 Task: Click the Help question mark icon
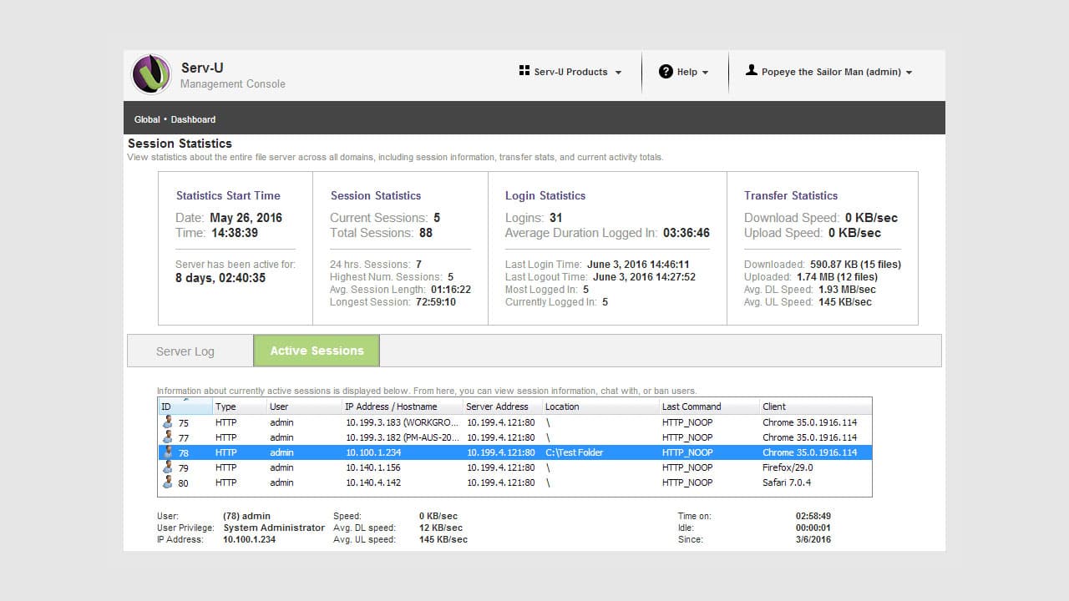pos(666,72)
